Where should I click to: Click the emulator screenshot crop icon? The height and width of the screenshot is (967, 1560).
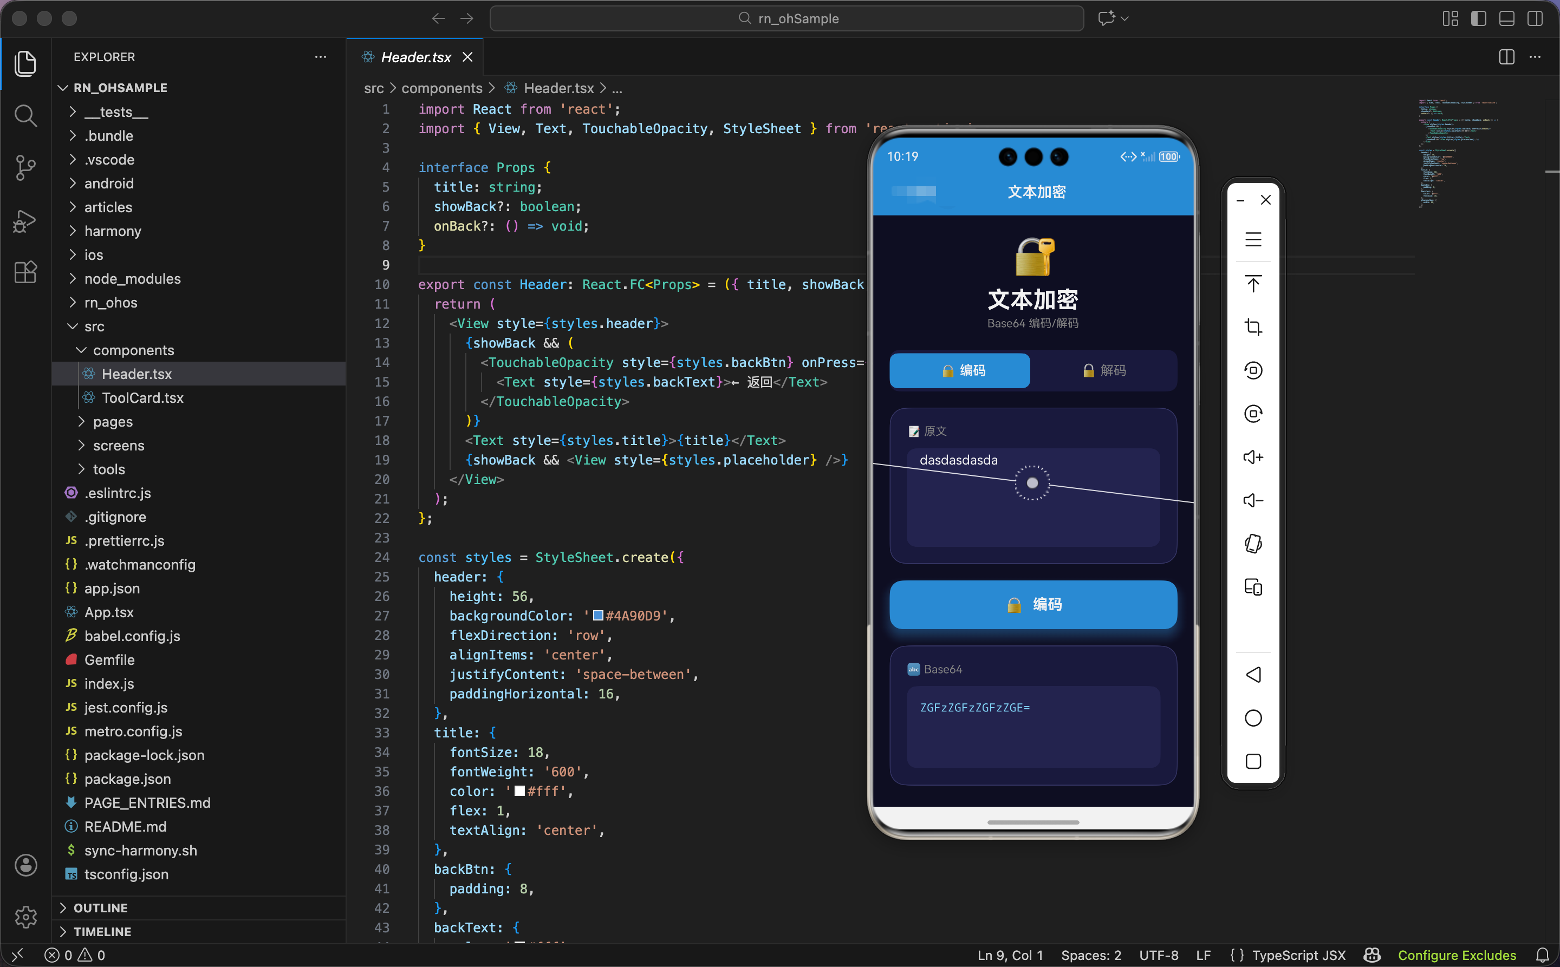pyautogui.click(x=1253, y=327)
